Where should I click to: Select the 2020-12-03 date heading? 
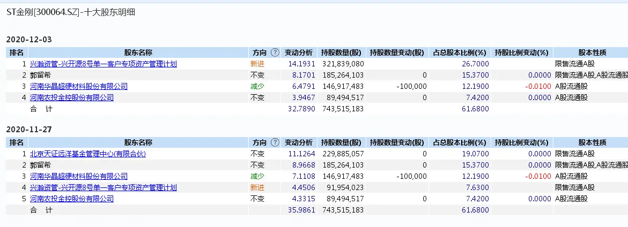coord(29,40)
